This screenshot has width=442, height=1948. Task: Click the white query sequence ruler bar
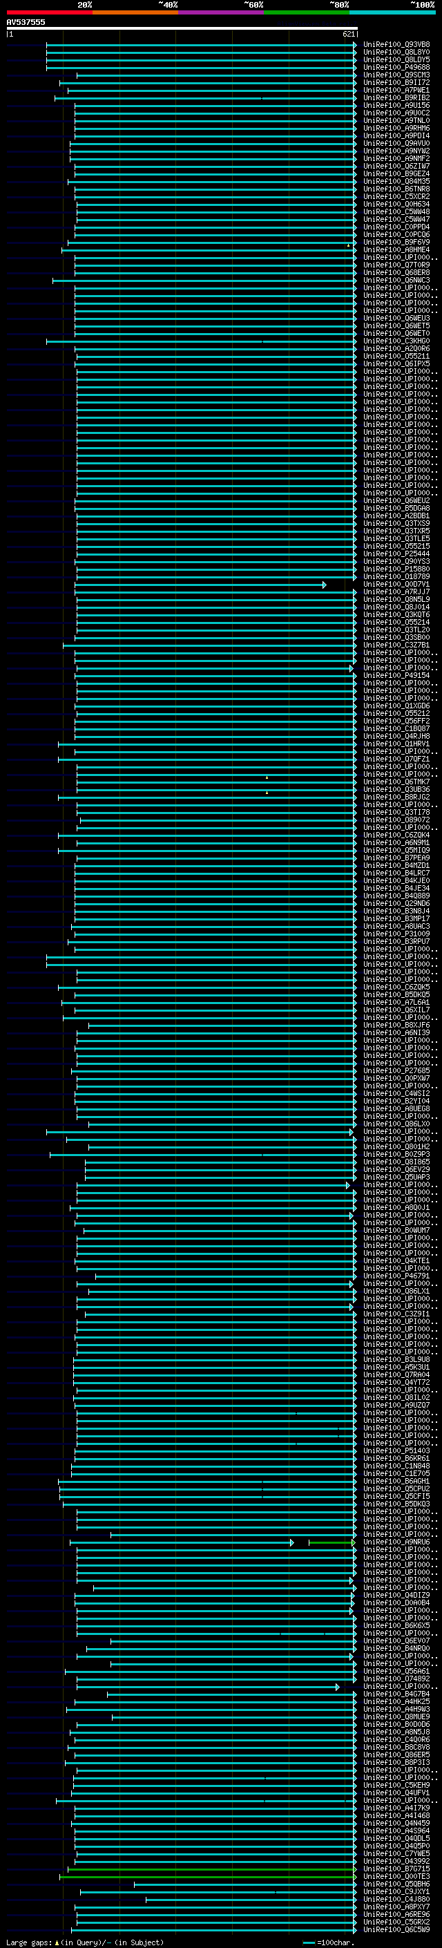click(x=182, y=29)
